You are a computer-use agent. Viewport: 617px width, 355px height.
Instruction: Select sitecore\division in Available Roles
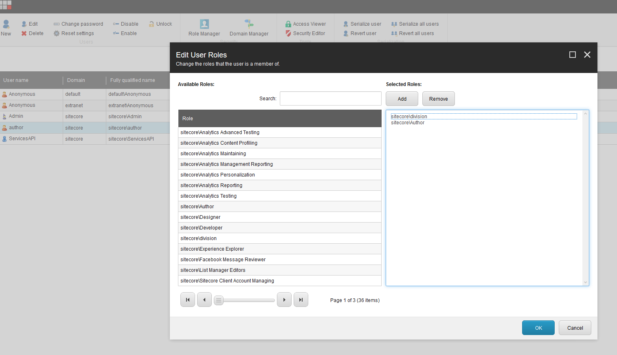(x=280, y=238)
